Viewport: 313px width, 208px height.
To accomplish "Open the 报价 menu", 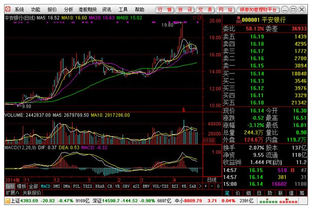I will click(52, 10).
